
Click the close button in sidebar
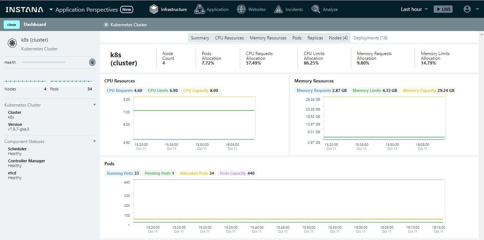point(12,24)
